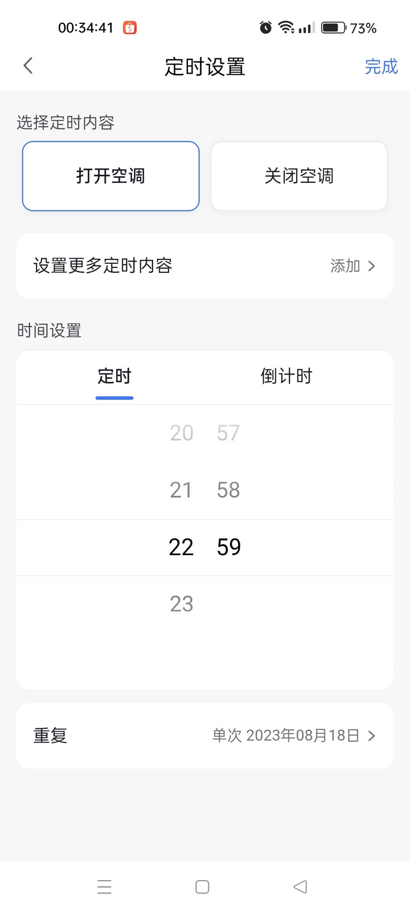
Task: Tap the Wi-Fi status icon
Action: click(286, 27)
